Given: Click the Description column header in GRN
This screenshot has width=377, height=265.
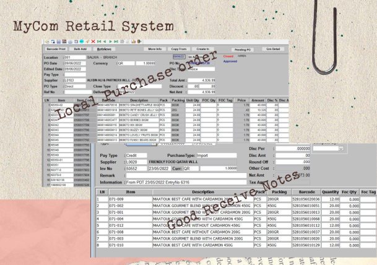Looking at the screenshot, I should [203, 192].
